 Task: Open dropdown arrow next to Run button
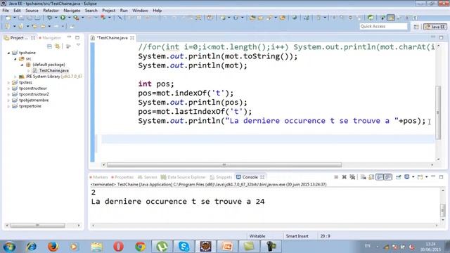(x=69, y=18)
